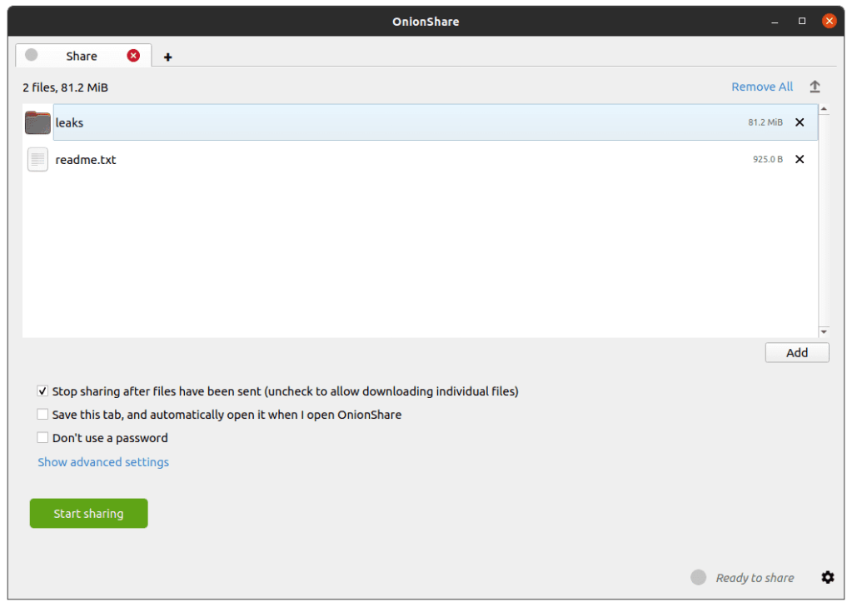Switch to the Share tab
The width and height of the screenshot is (852, 607).
[82, 56]
